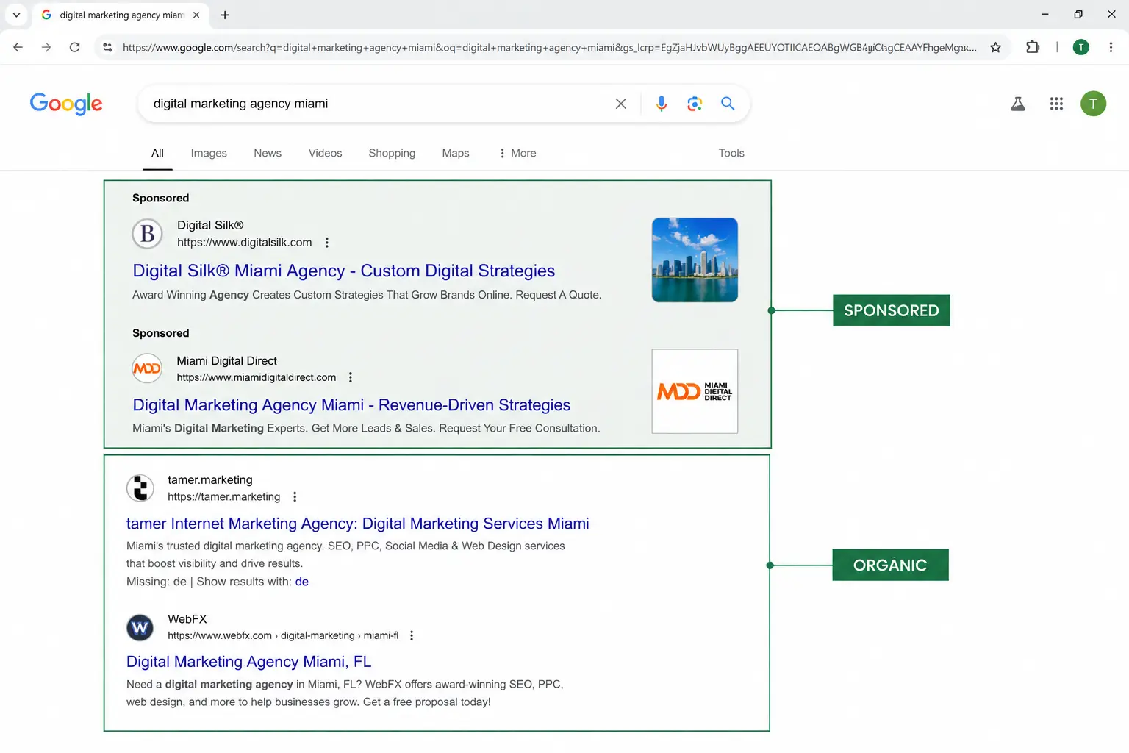Close the digital marketing agency miami tab
Screen dimensions: 1129x753
click(196, 15)
